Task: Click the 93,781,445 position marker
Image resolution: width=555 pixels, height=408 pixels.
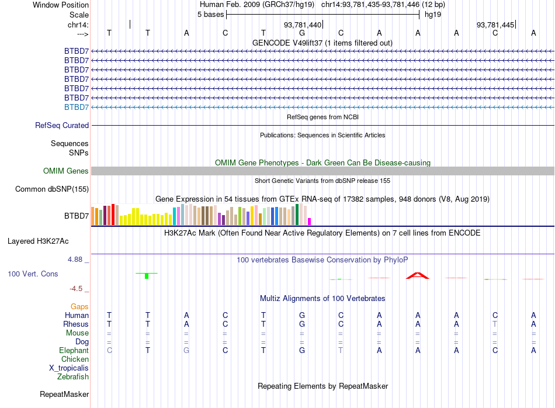Action: pos(496,25)
